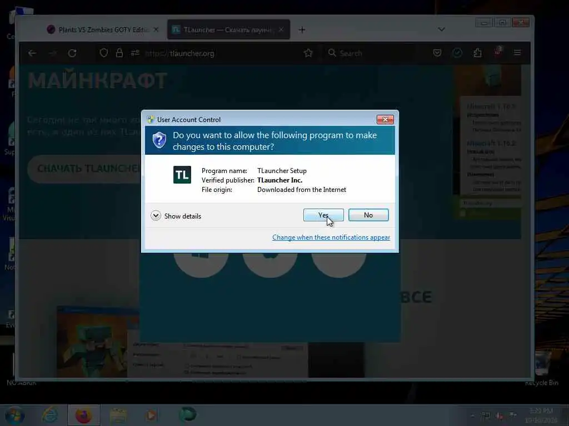Viewport: 569px width, 426px height.
Task: Open the green round app on taskbar
Action: [x=188, y=415]
